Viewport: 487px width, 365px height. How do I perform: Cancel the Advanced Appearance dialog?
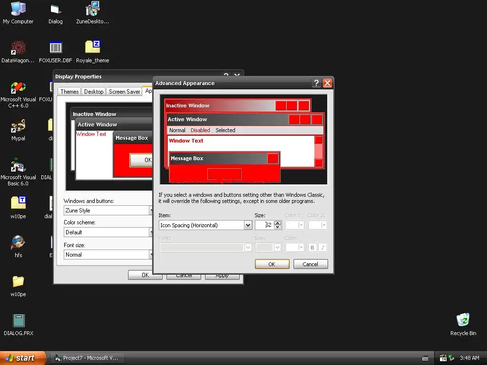[310, 264]
